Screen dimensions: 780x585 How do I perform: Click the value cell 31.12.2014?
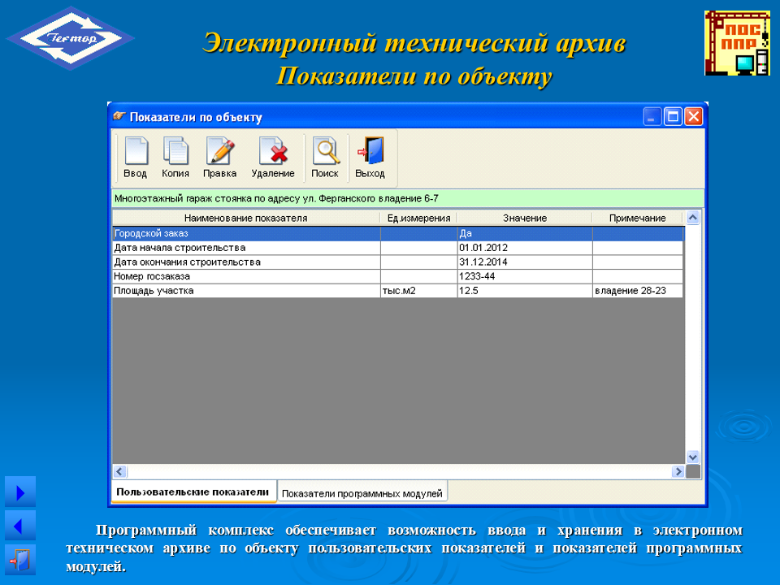[x=525, y=262]
